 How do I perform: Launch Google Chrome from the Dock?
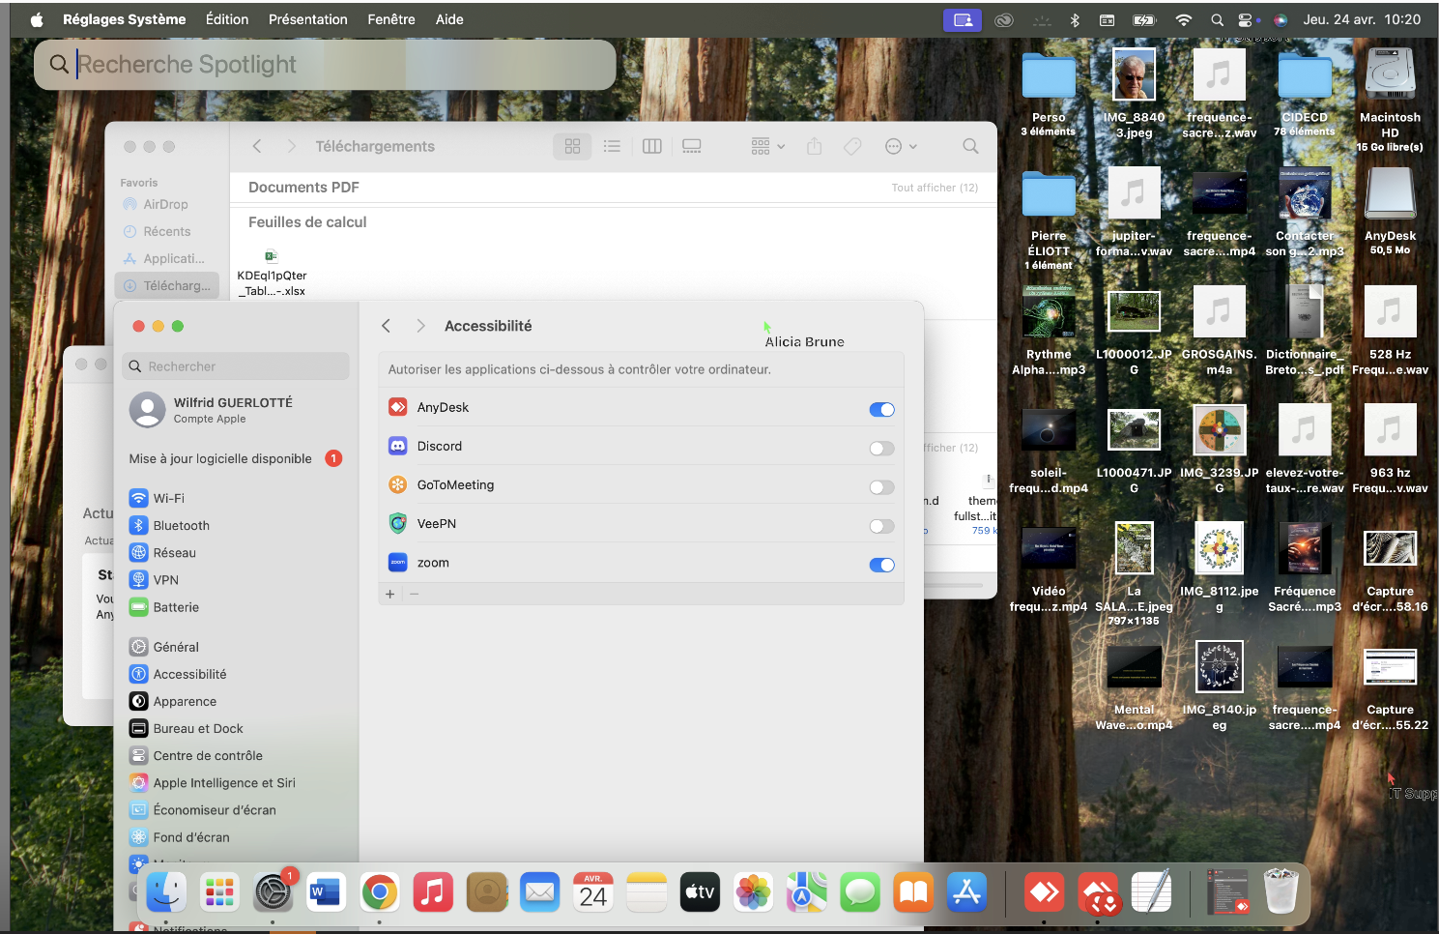tap(379, 892)
